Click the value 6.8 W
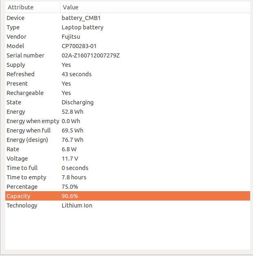Image resolution: width=253 pixels, height=256 pixels. [69, 149]
